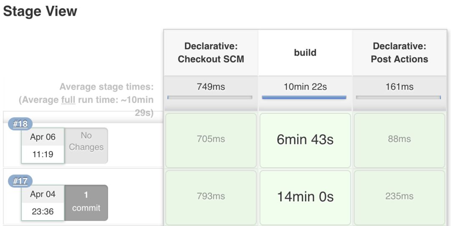Click the 10min 22s average build time
Screen dimensions: 451x226
(x=305, y=87)
